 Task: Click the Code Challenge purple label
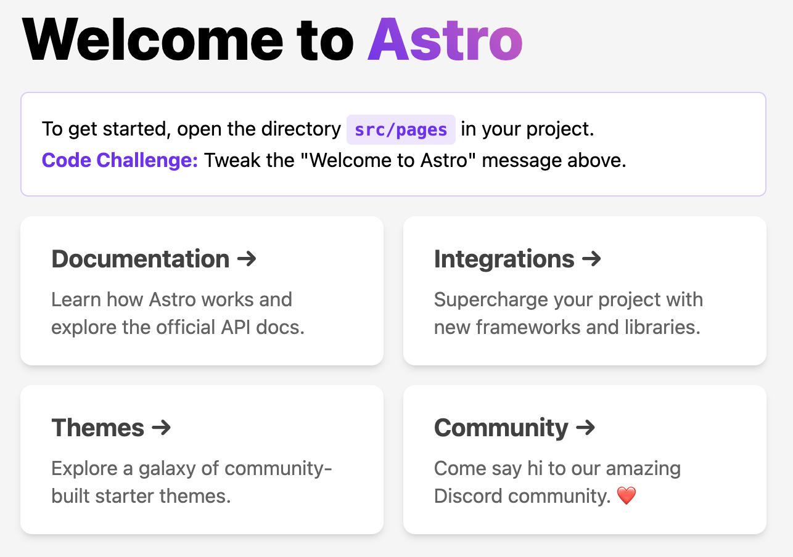[x=119, y=160]
